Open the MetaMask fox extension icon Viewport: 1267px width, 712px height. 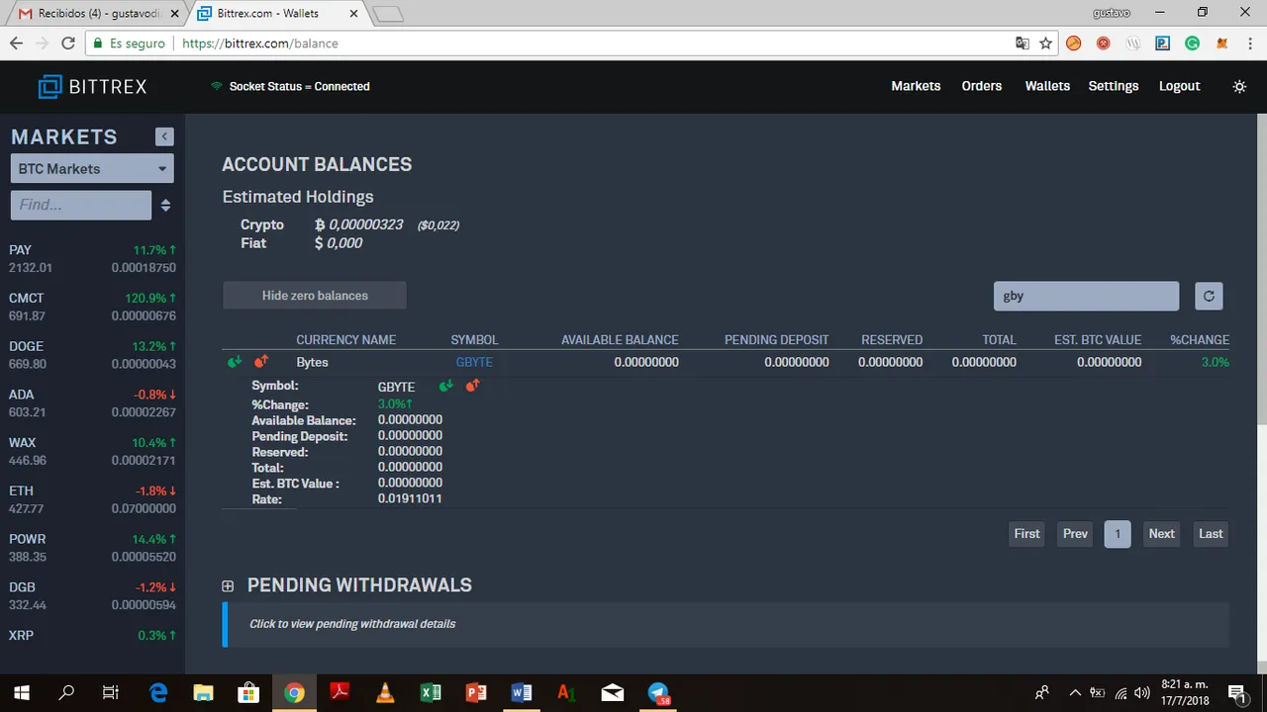(1222, 44)
